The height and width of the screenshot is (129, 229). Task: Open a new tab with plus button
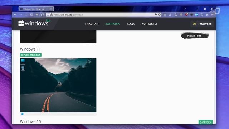[57, 9]
